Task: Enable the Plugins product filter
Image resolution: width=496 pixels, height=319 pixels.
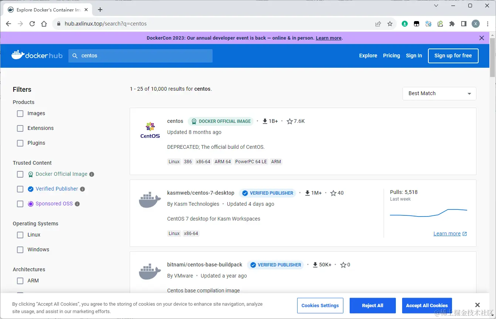Action: tap(20, 143)
